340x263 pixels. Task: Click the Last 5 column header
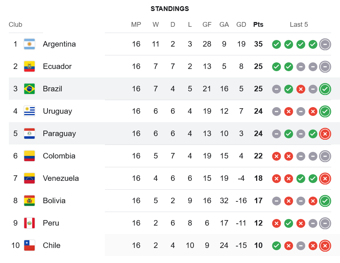(x=299, y=25)
